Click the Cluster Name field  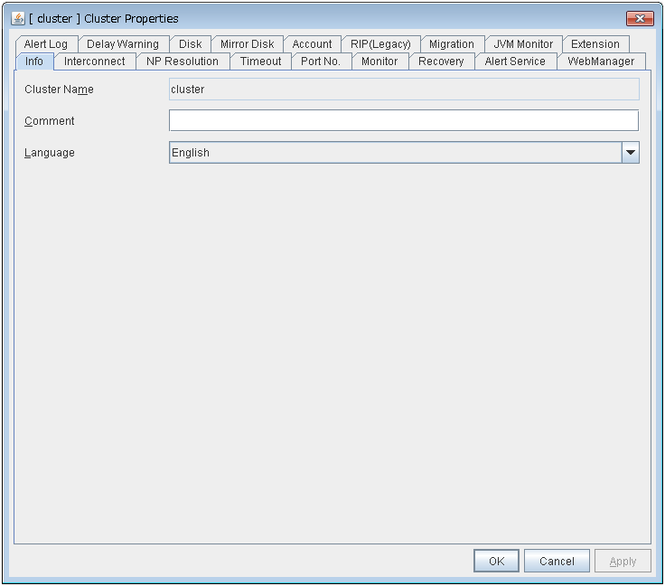pos(404,90)
